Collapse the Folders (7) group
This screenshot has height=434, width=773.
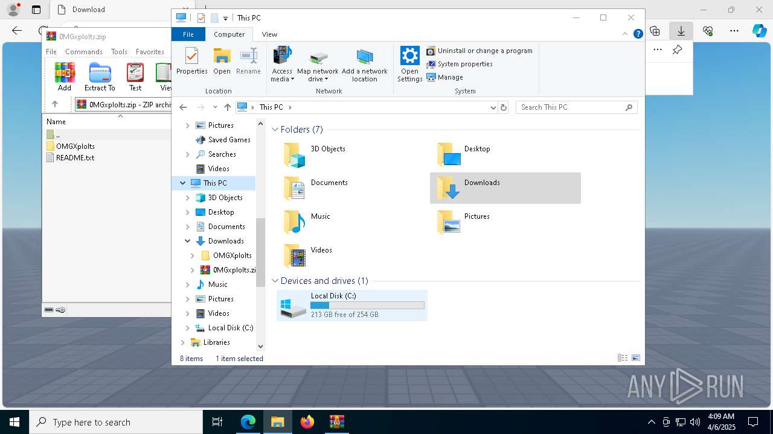(x=275, y=130)
